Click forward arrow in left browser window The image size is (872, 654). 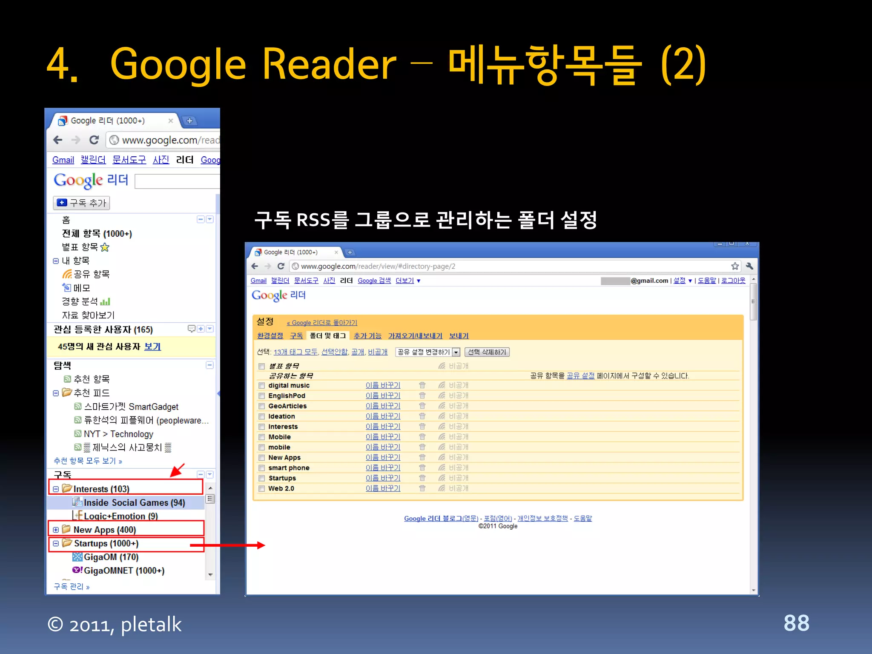pyautogui.click(x=76, y=140)
